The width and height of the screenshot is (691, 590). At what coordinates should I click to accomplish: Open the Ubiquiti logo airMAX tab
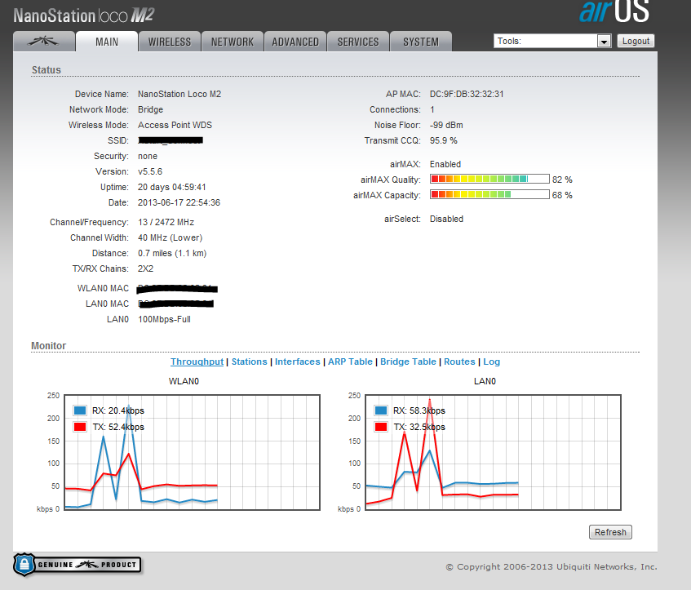(43, 42)
